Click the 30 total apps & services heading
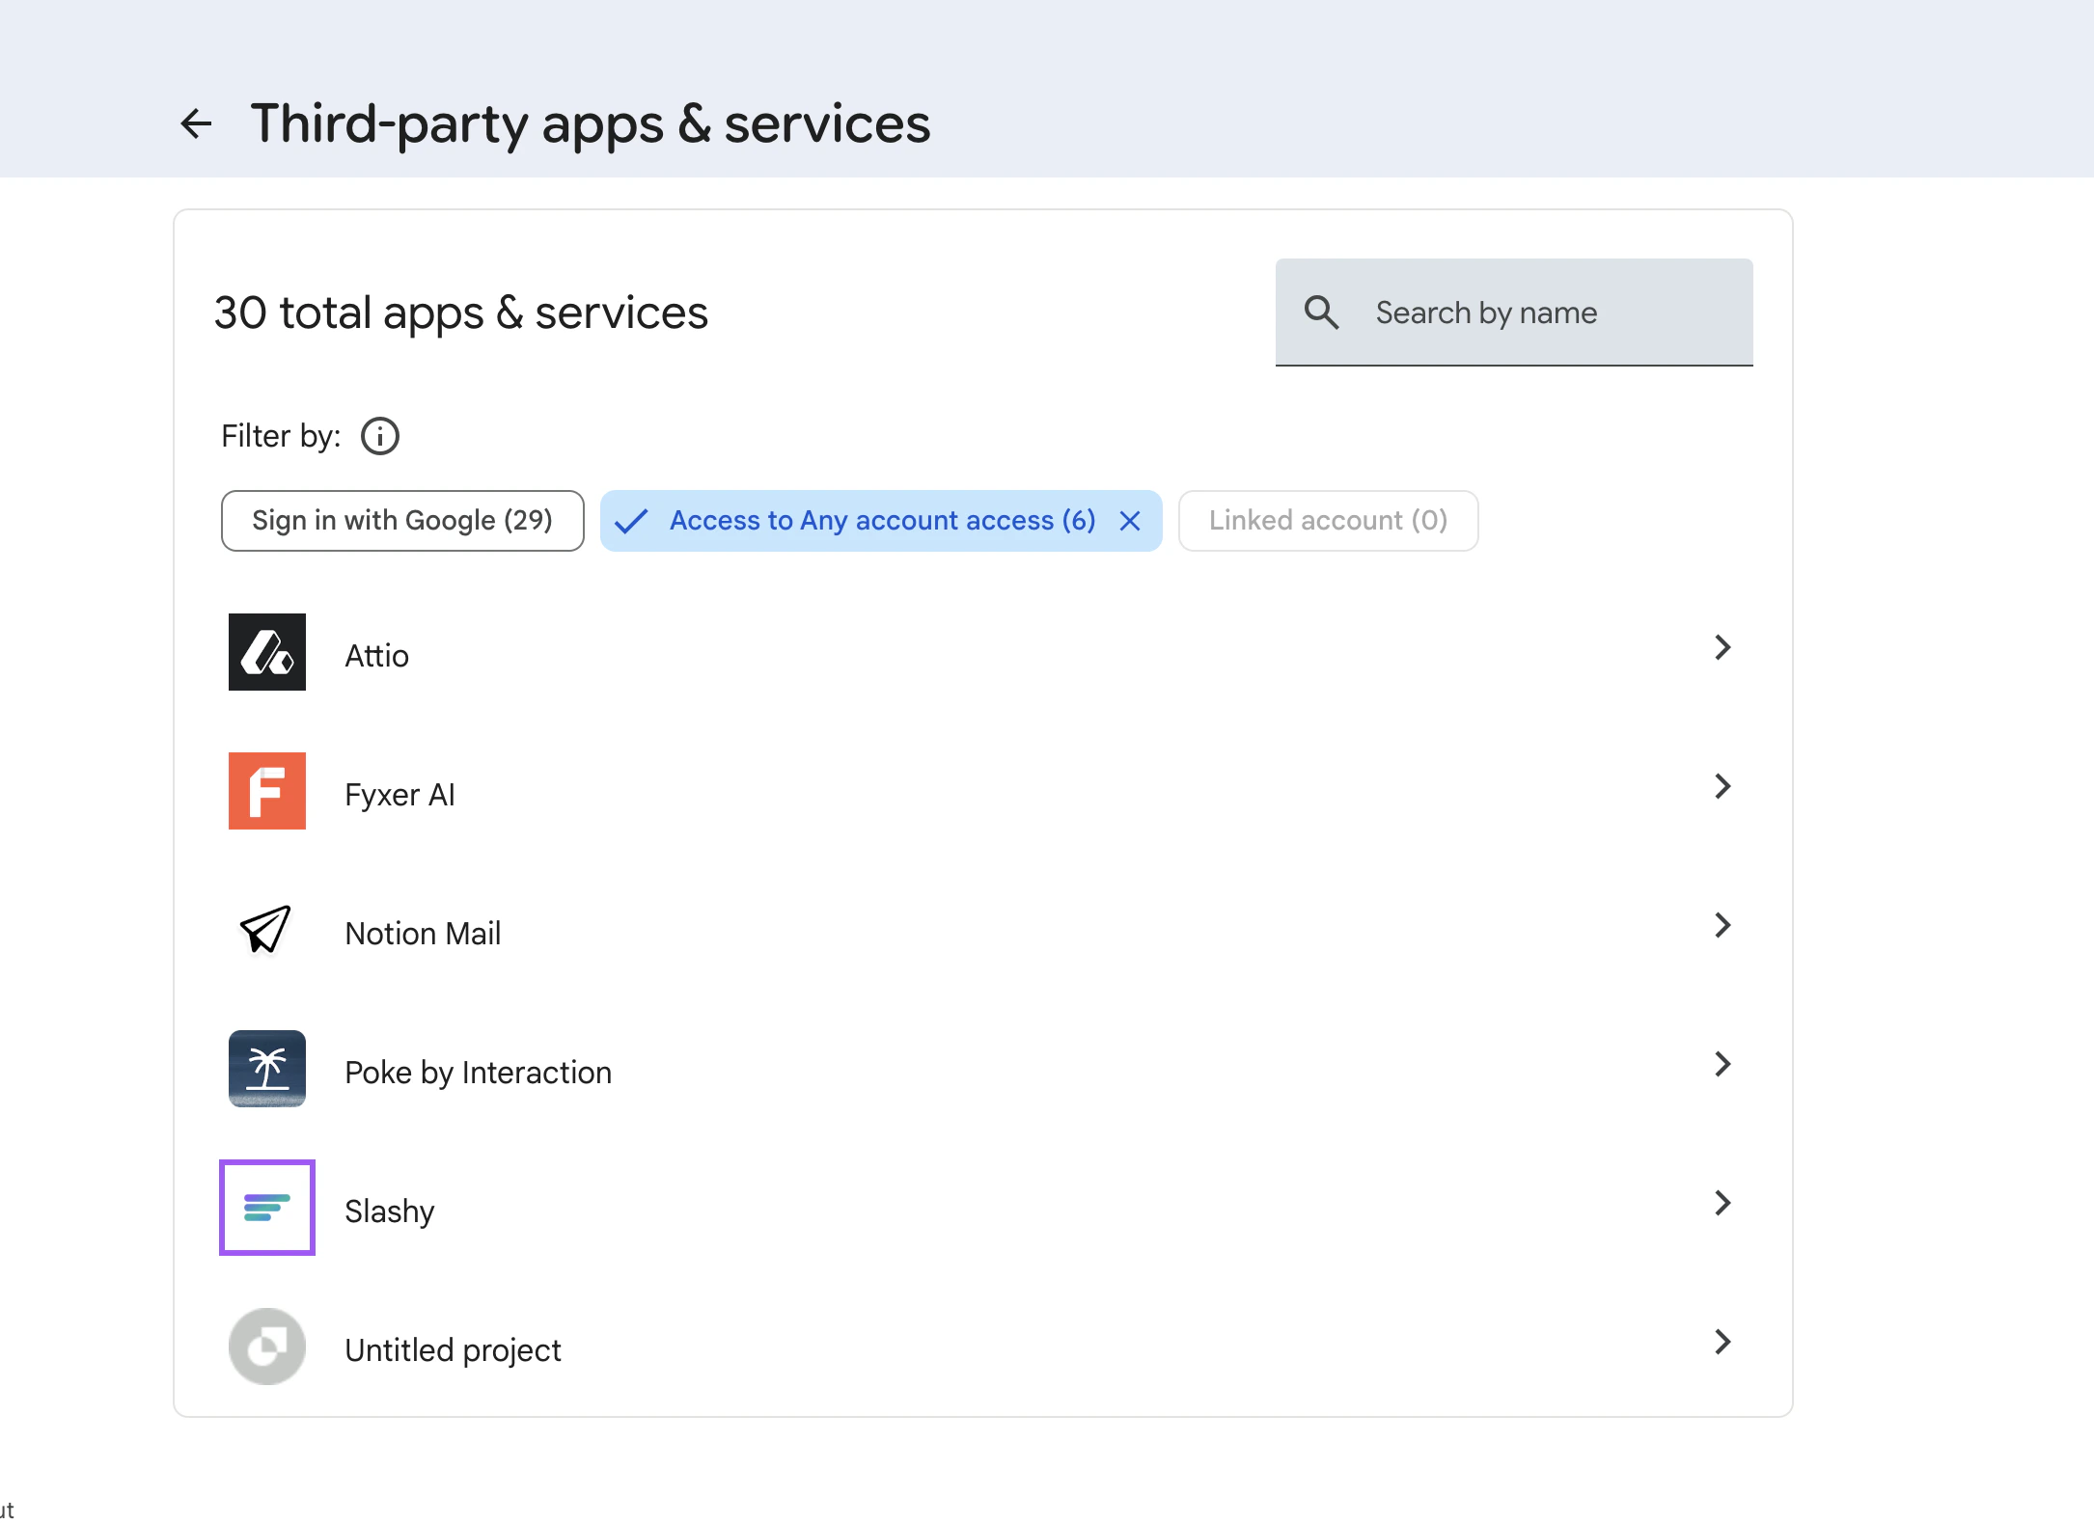This screenshot has width=2094, height=1524. point(461,313)
